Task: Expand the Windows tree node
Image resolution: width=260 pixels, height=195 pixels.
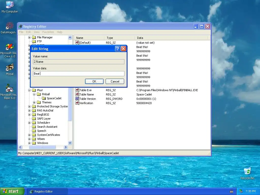Action: [29, 143]
